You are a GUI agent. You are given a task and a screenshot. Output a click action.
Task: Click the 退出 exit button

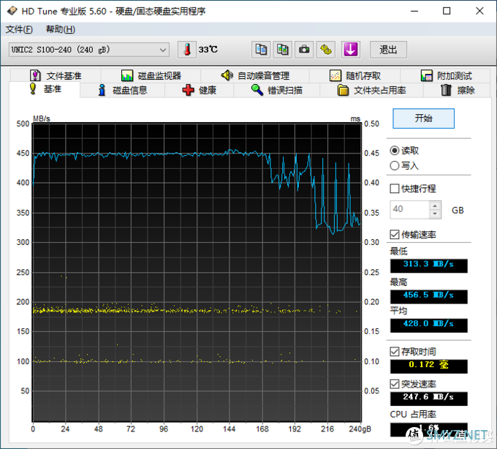pos(388,50)
